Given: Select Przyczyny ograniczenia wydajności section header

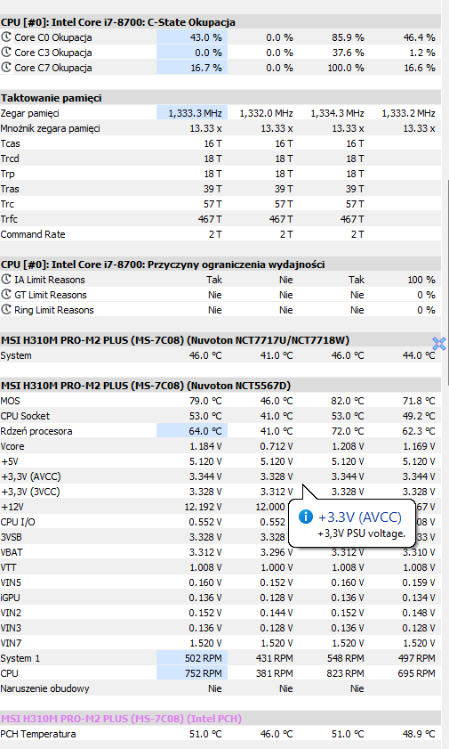Looking at the screenshot, I should tap(220, 265).
